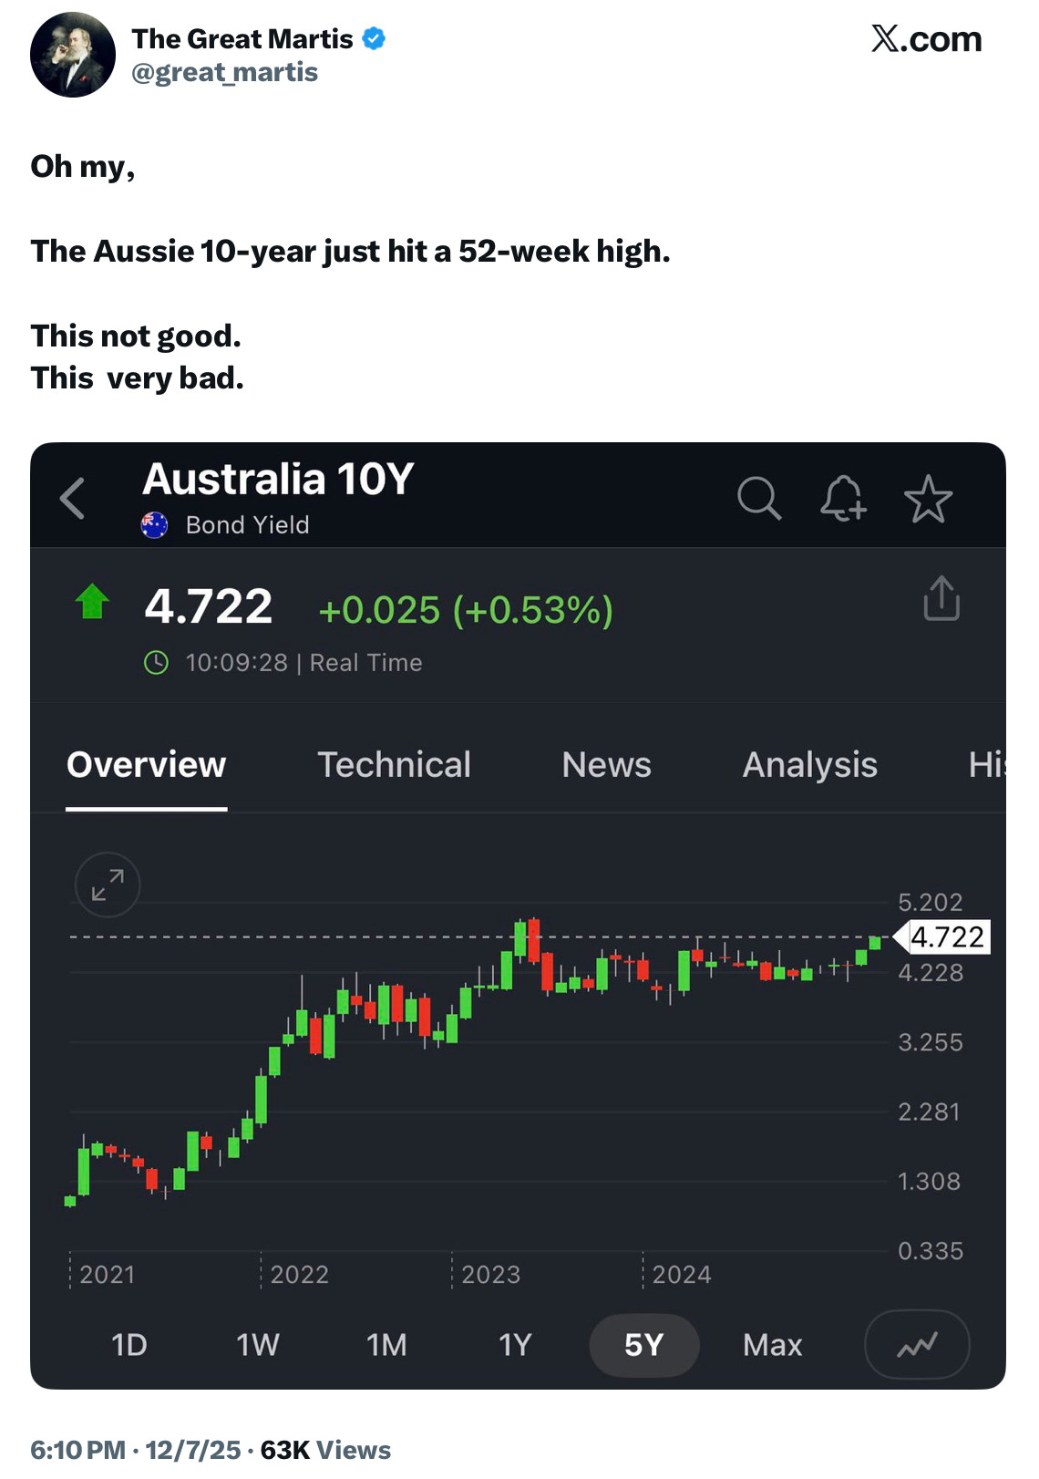Select the 1M time range
The image size is (1039, 1479).
[x=386, y=1345]
